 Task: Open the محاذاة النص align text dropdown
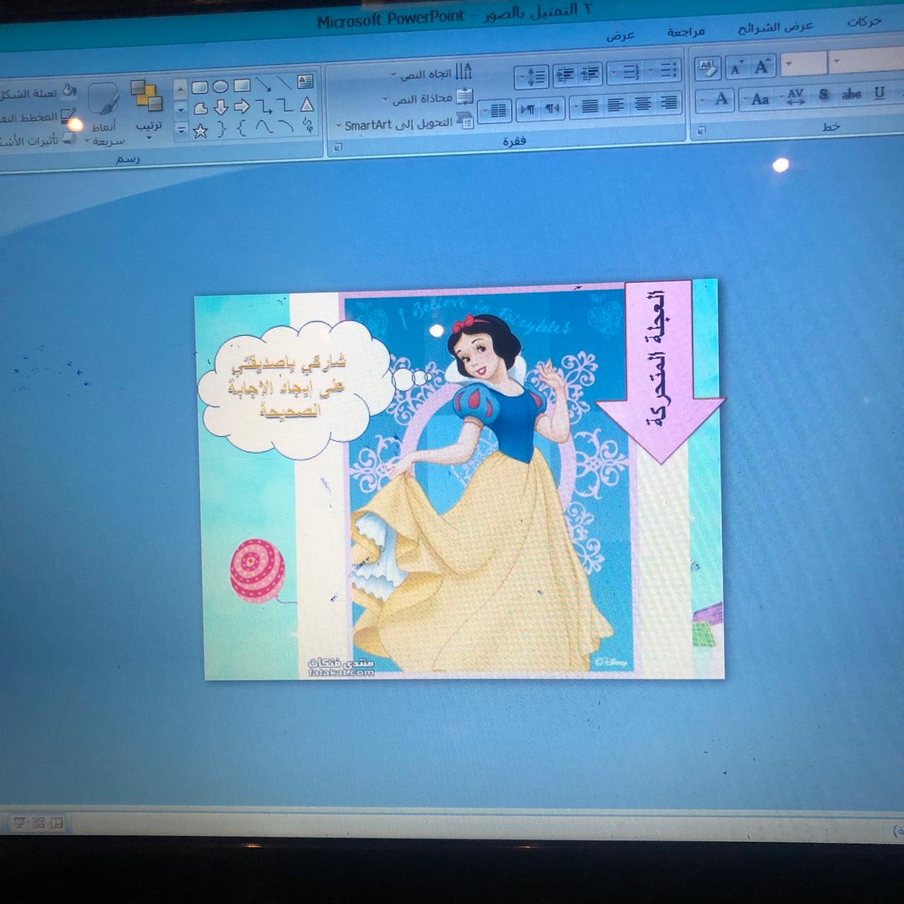click(428, 97)
